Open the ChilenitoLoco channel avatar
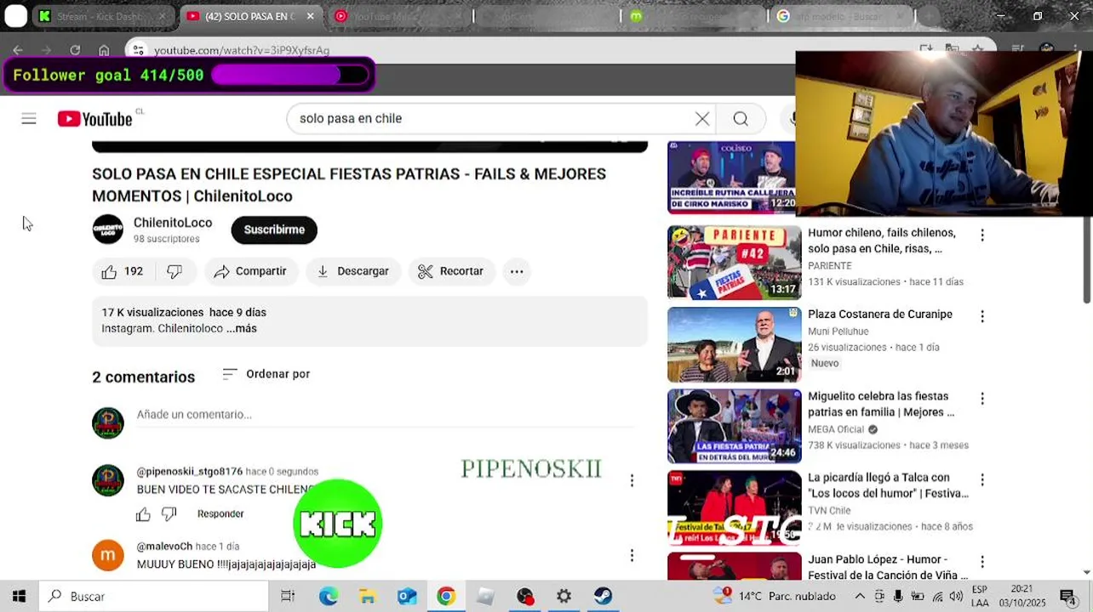This screenshot has height=612, width=1093. pos(108,229)
